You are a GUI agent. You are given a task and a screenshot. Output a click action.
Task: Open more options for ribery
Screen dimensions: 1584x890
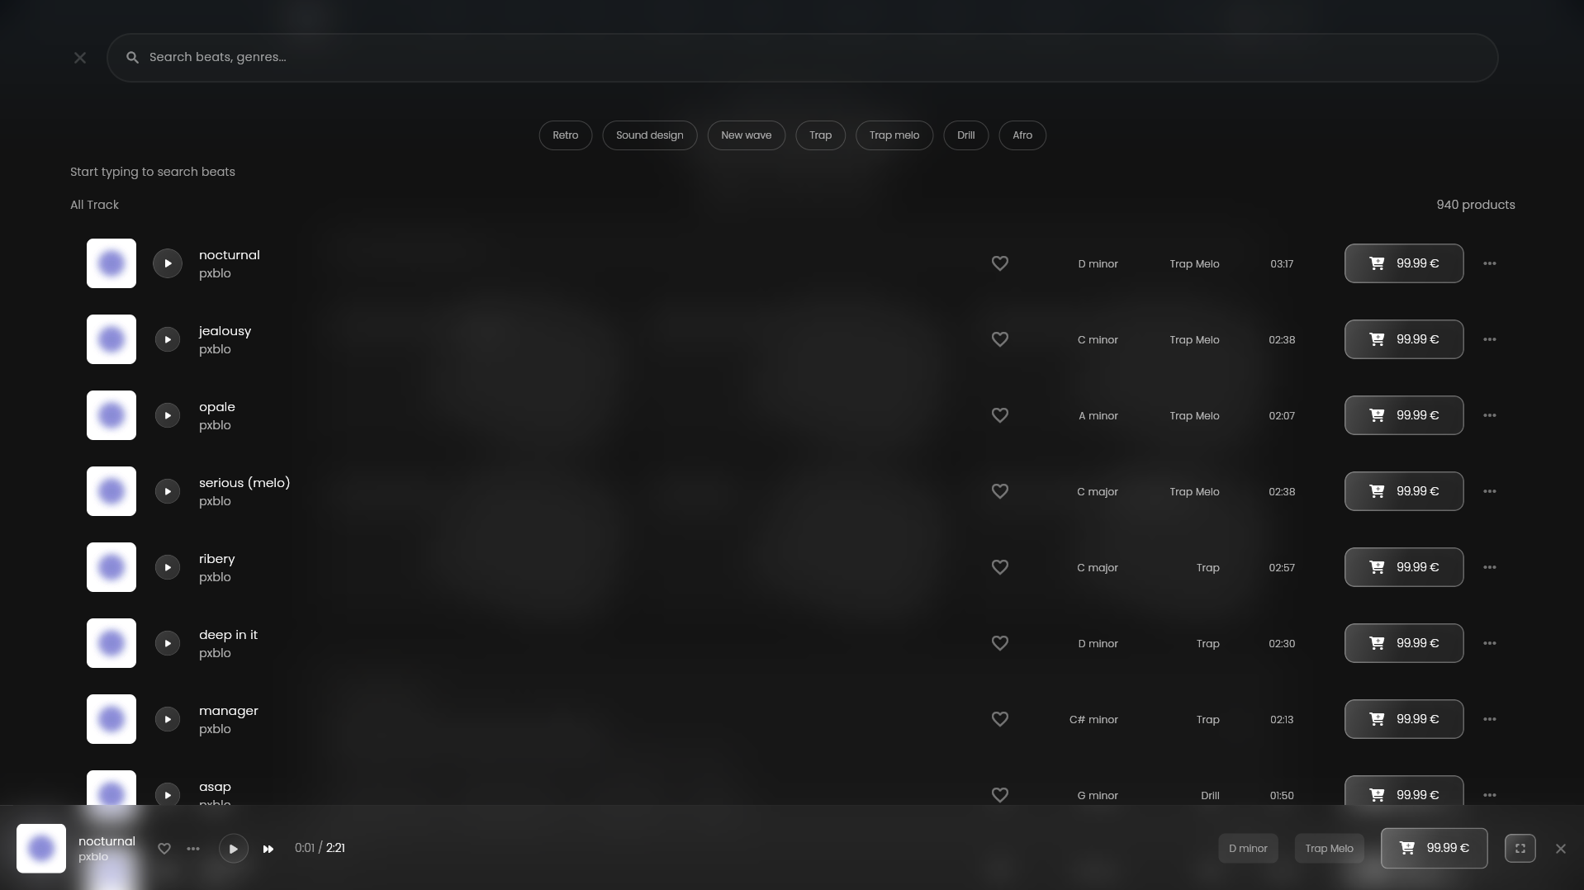click(1490, 567)
